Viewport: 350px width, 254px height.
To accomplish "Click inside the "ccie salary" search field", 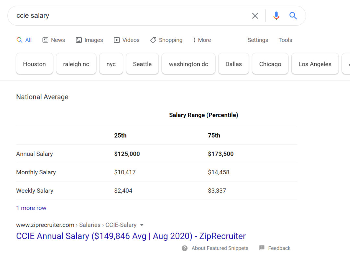I will 130,16.
